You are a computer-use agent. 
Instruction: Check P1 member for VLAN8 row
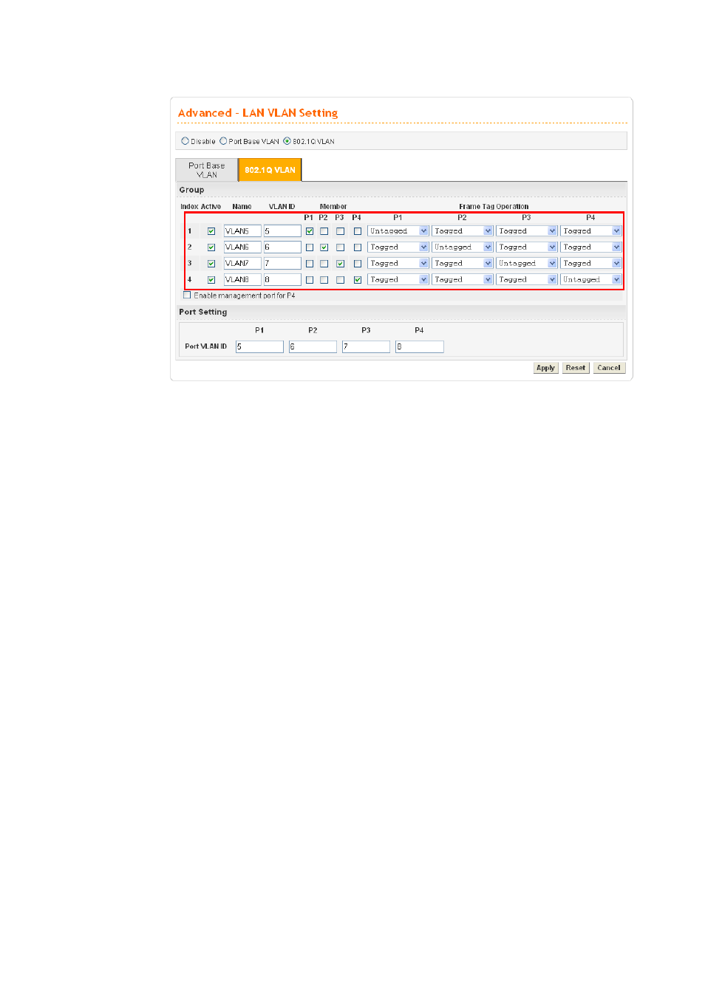(310, 280)
